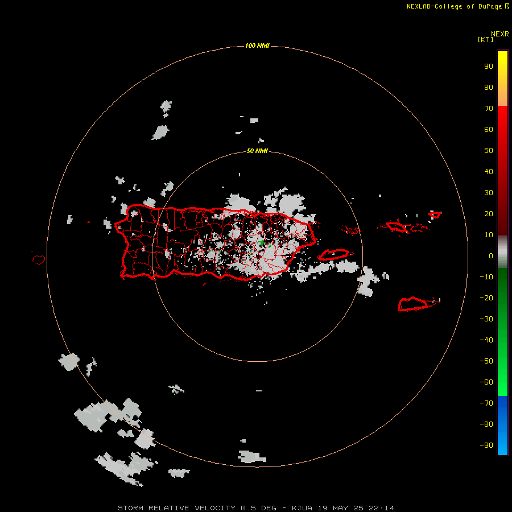Image resolution: width=512 pixels, height=512 pixels.
Task: Click the -30 tick on velocity scale
Action: pos(486,319)
